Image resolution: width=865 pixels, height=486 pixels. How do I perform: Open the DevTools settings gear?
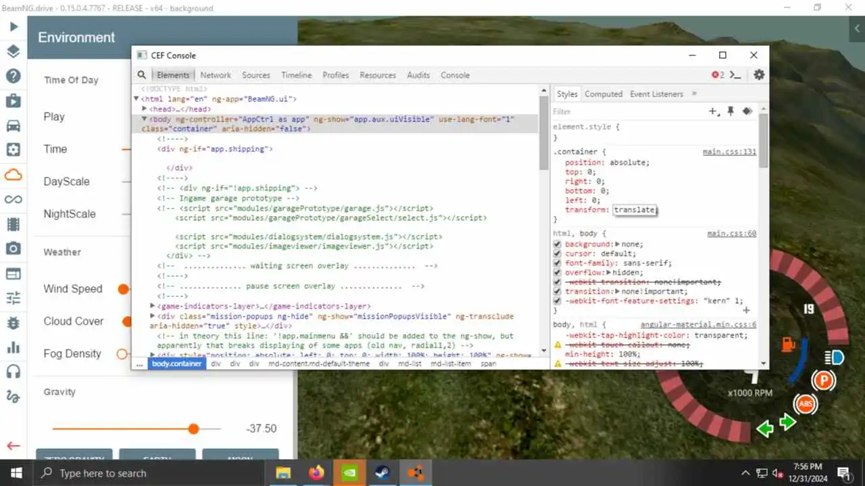pos(759,75)
